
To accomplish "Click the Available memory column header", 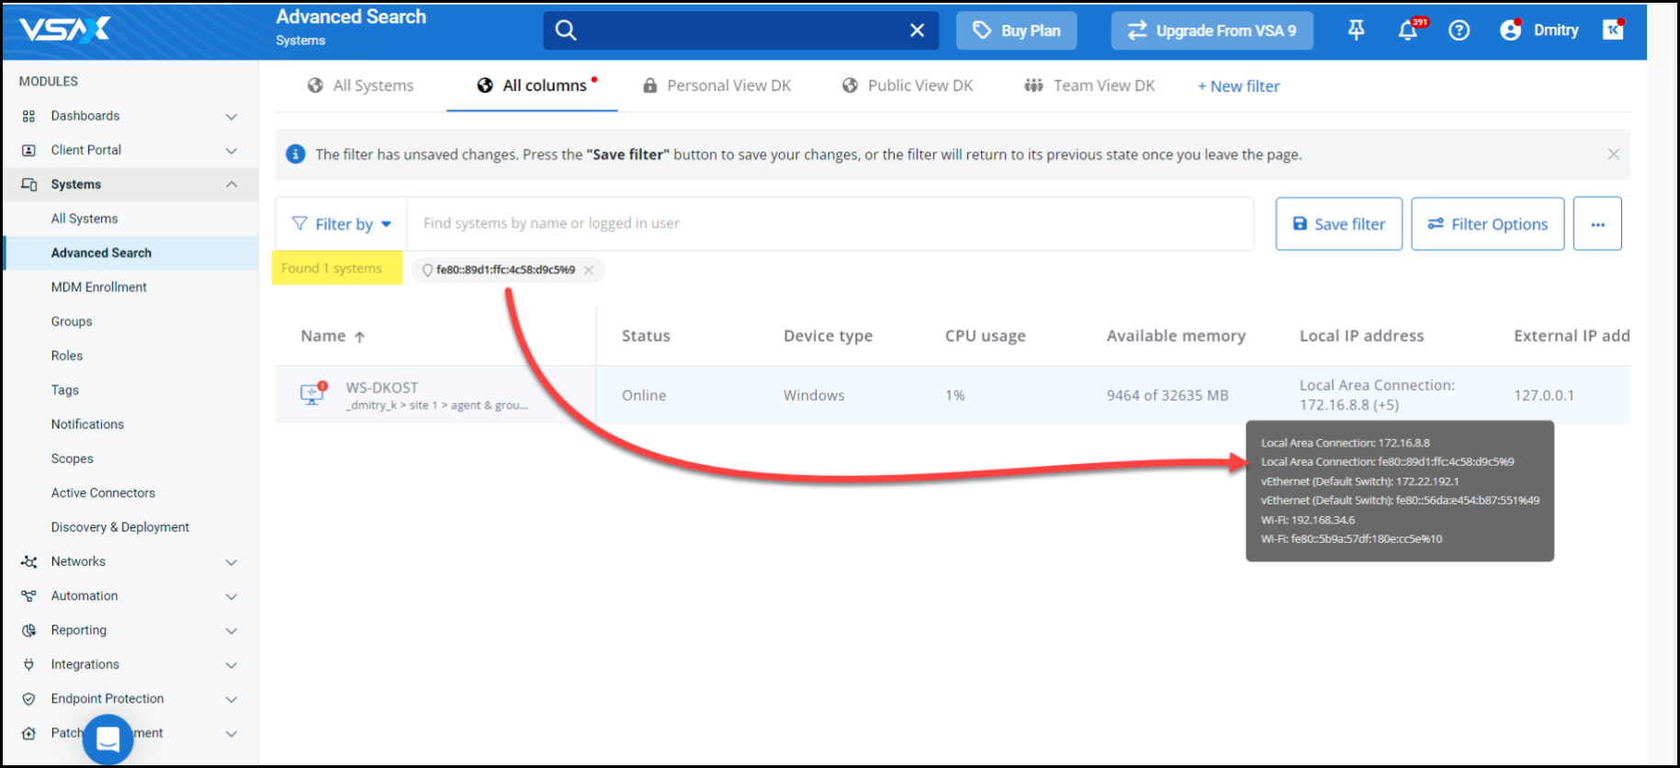I will [1176, 336].
